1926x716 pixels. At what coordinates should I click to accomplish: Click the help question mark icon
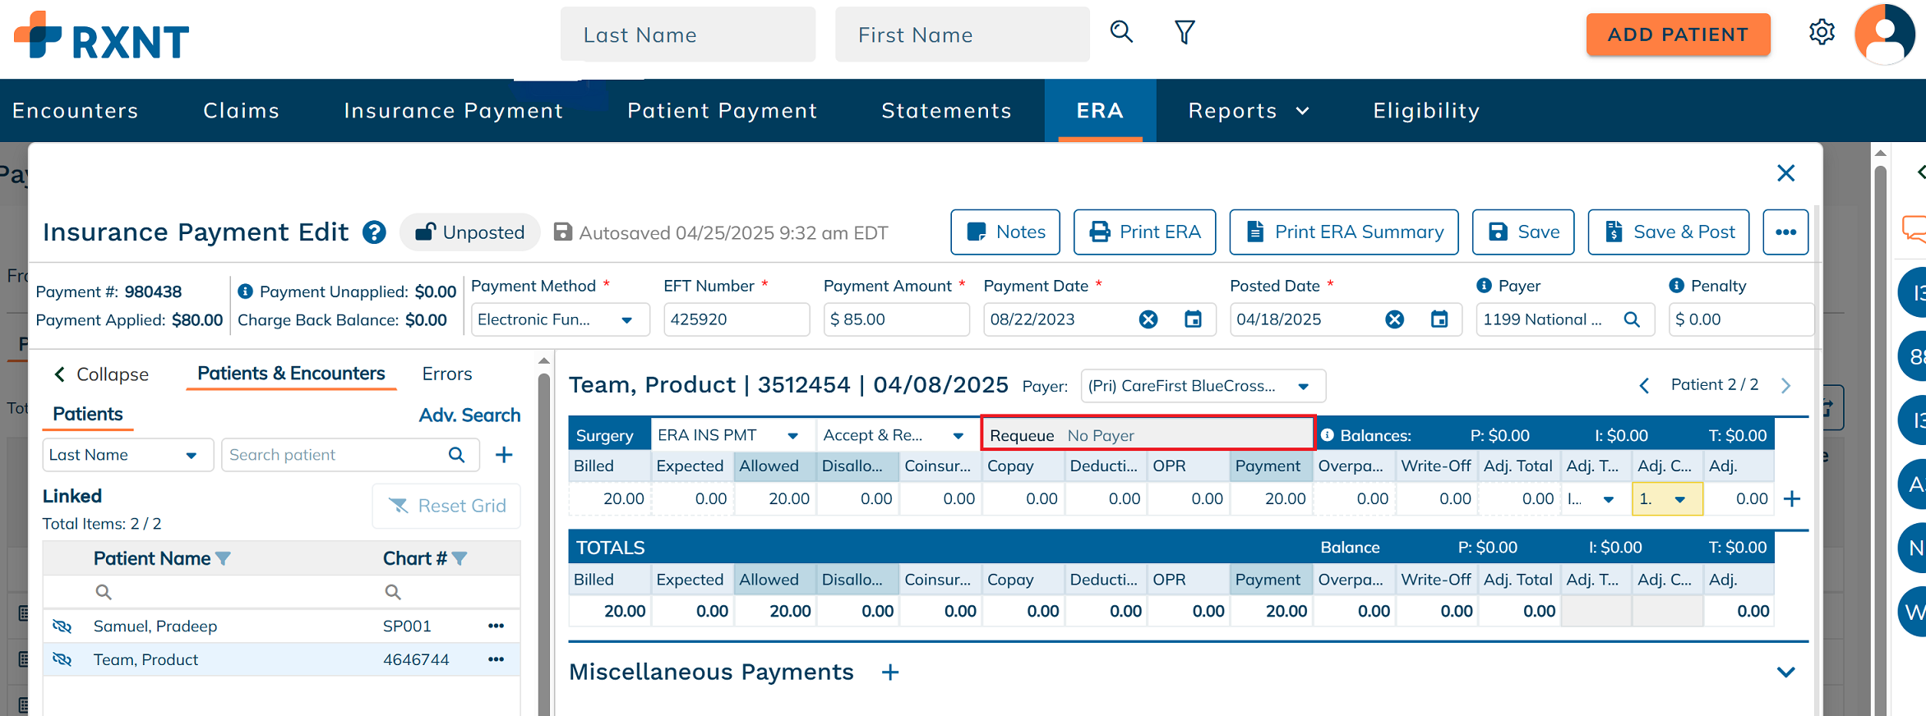coord(374,233)
